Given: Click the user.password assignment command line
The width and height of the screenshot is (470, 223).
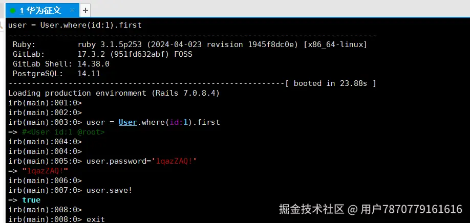Looking at the screenshot, I should coord(102,161).
